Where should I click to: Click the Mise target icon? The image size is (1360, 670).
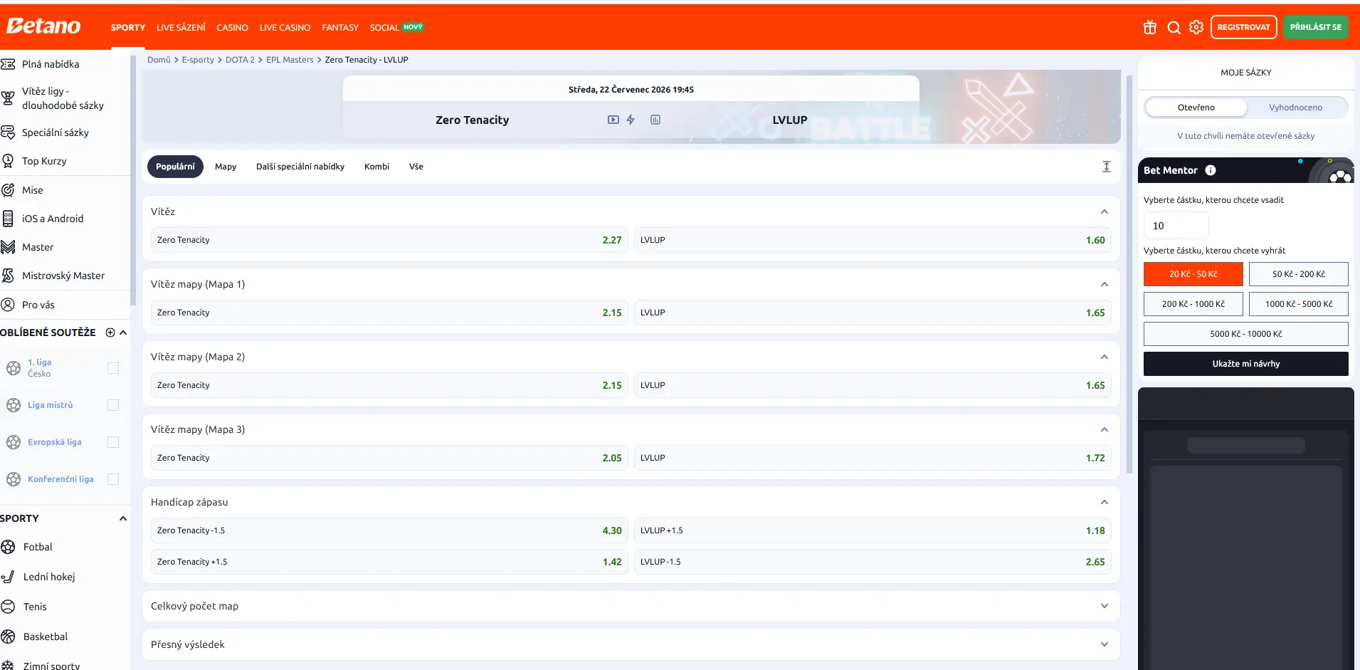point(8,190)
